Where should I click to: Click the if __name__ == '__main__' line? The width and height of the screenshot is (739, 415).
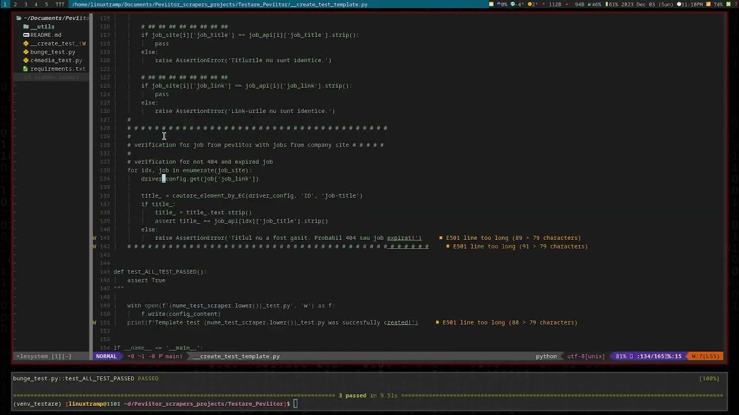pos(158,348)
